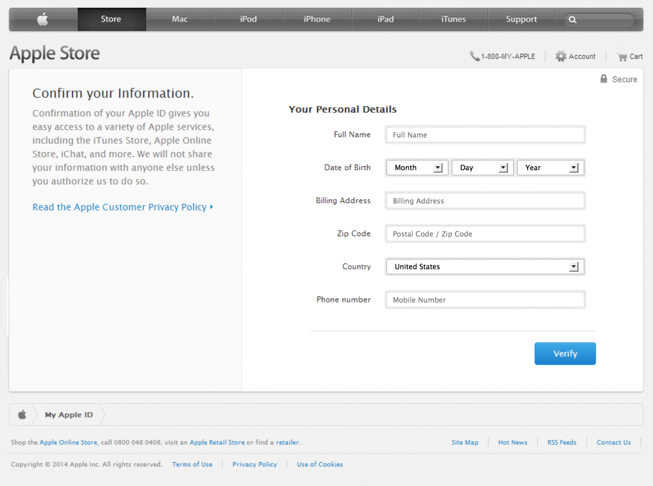This screenshot has height=486, width=653.
Task: Click the Account gear icon
Action: [561, 56]
